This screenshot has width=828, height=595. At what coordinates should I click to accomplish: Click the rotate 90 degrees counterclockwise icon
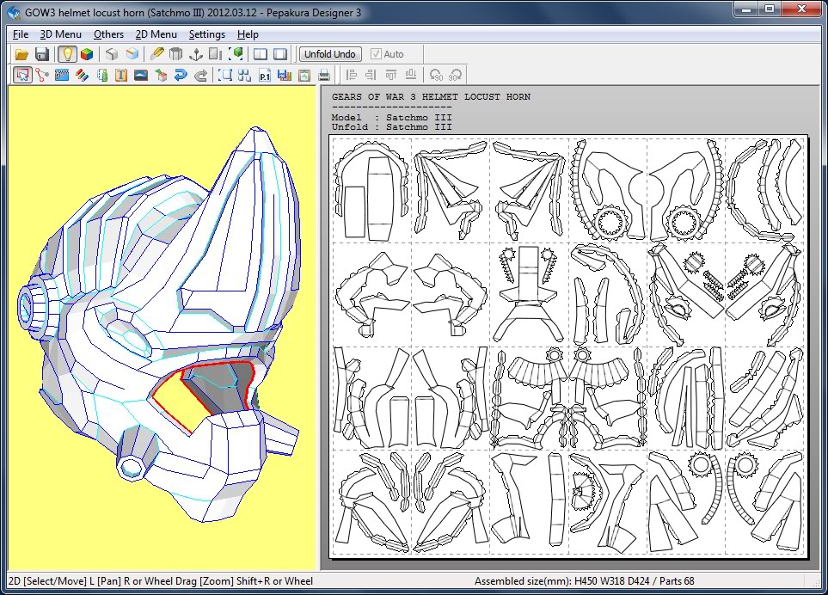pyautogui.click(x=436, y=75)
